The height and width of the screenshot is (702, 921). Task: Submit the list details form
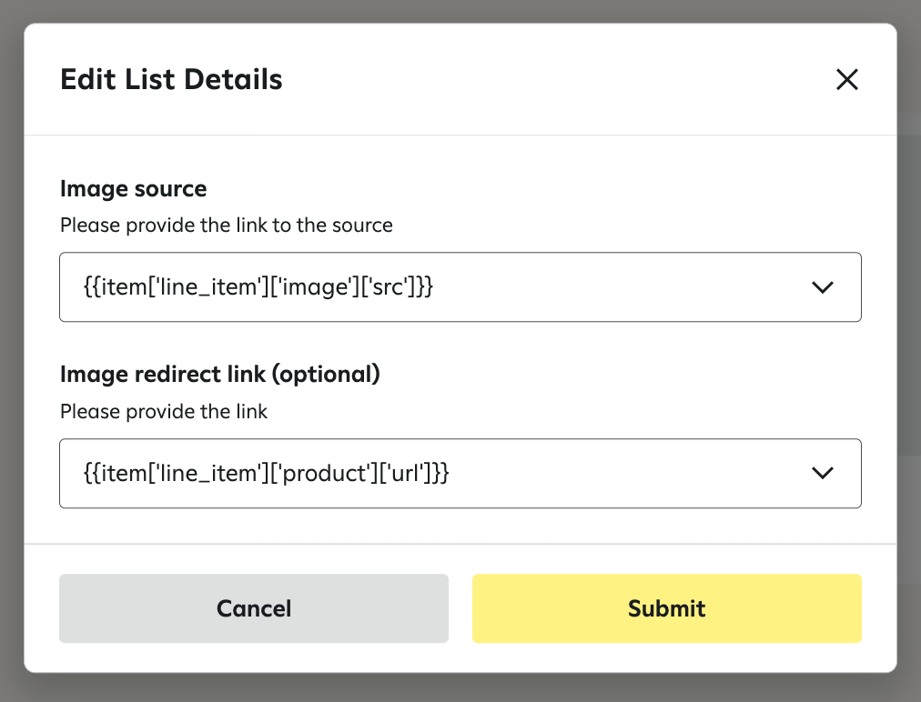tap(666, 608)
